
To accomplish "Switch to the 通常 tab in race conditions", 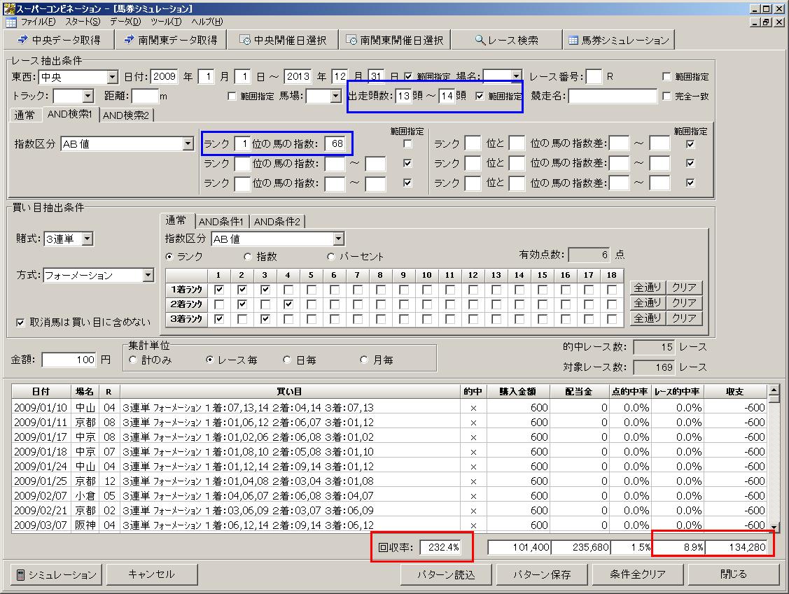I will click(x=25, y=115).
